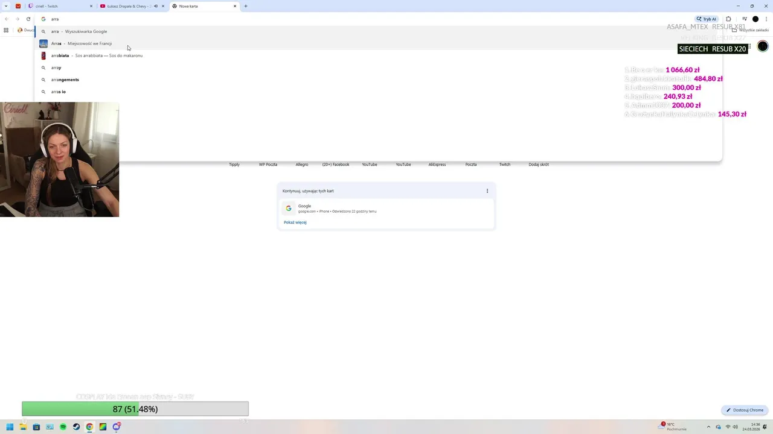Open a new tab with plus button
This screenshot has height=434, width=773.
click(x=245, y=6)
